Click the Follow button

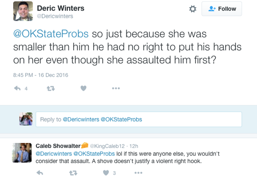tap(222, 9)
